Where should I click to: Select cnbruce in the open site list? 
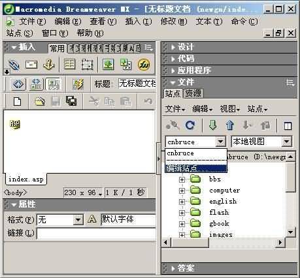[x=196, y=153]
